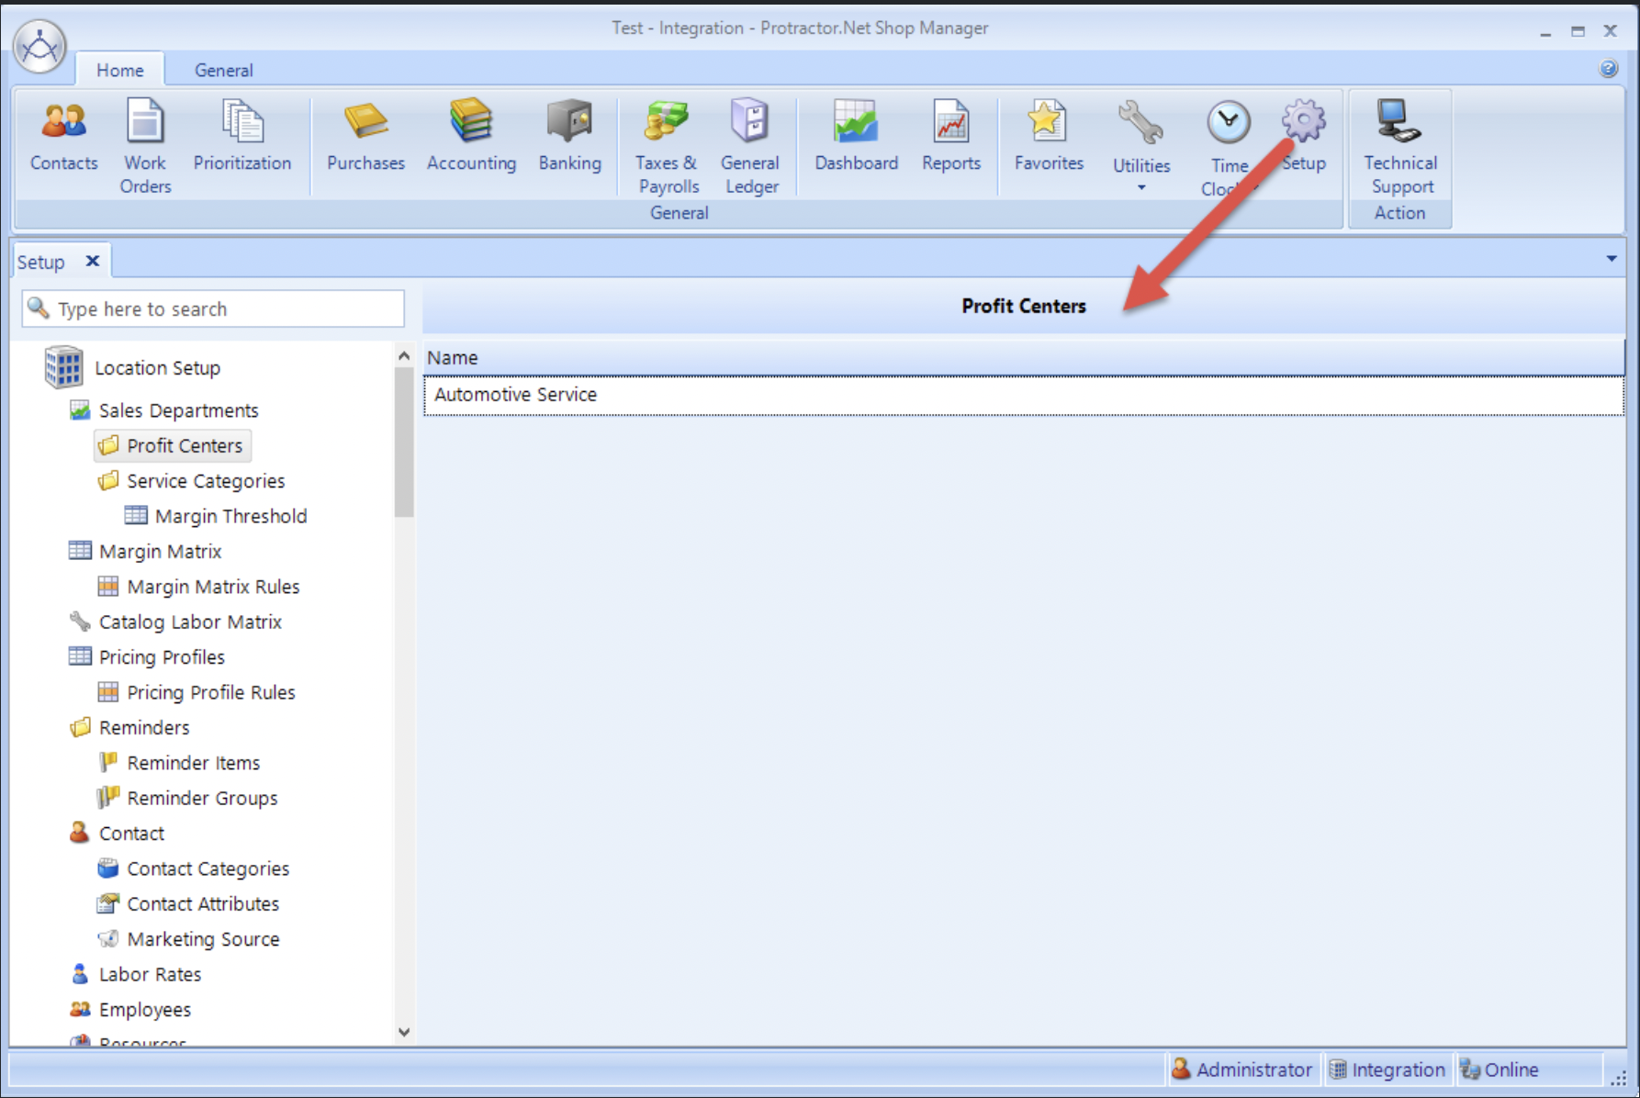Select Automotive Service profit center
1640x1098 pixels.
[x=516, y=395]
